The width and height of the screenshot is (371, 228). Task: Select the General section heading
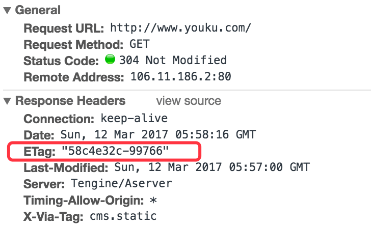point(38,10)
